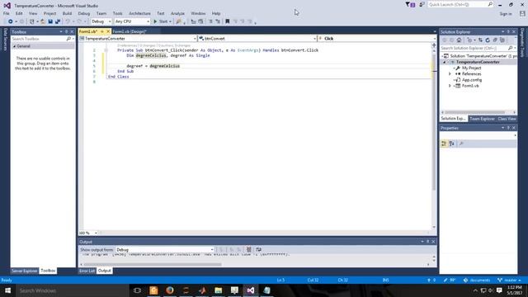The height and width of the screenshot is (297, 528).
Task: Open File Explorer from the taskbar
Action: [218, 290]
